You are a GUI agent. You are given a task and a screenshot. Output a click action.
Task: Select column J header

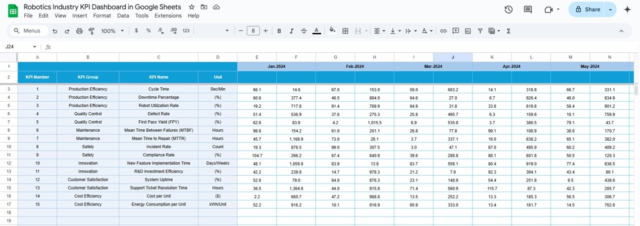pyautogui.click(x=452, y=57)
